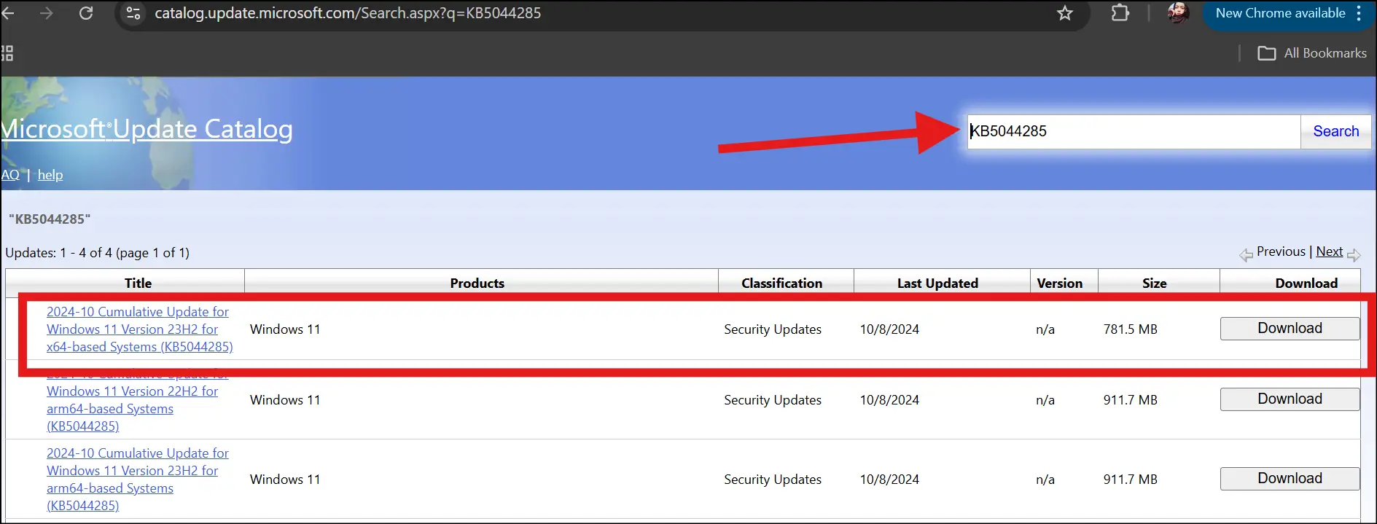Select the 781.5 MB size cell
Image resolution: width=1377 pixels, height=524 pixels.
(x=1130, y=329)
